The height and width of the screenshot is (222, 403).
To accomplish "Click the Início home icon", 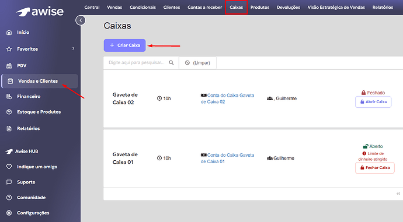I will tap(9, 32).
